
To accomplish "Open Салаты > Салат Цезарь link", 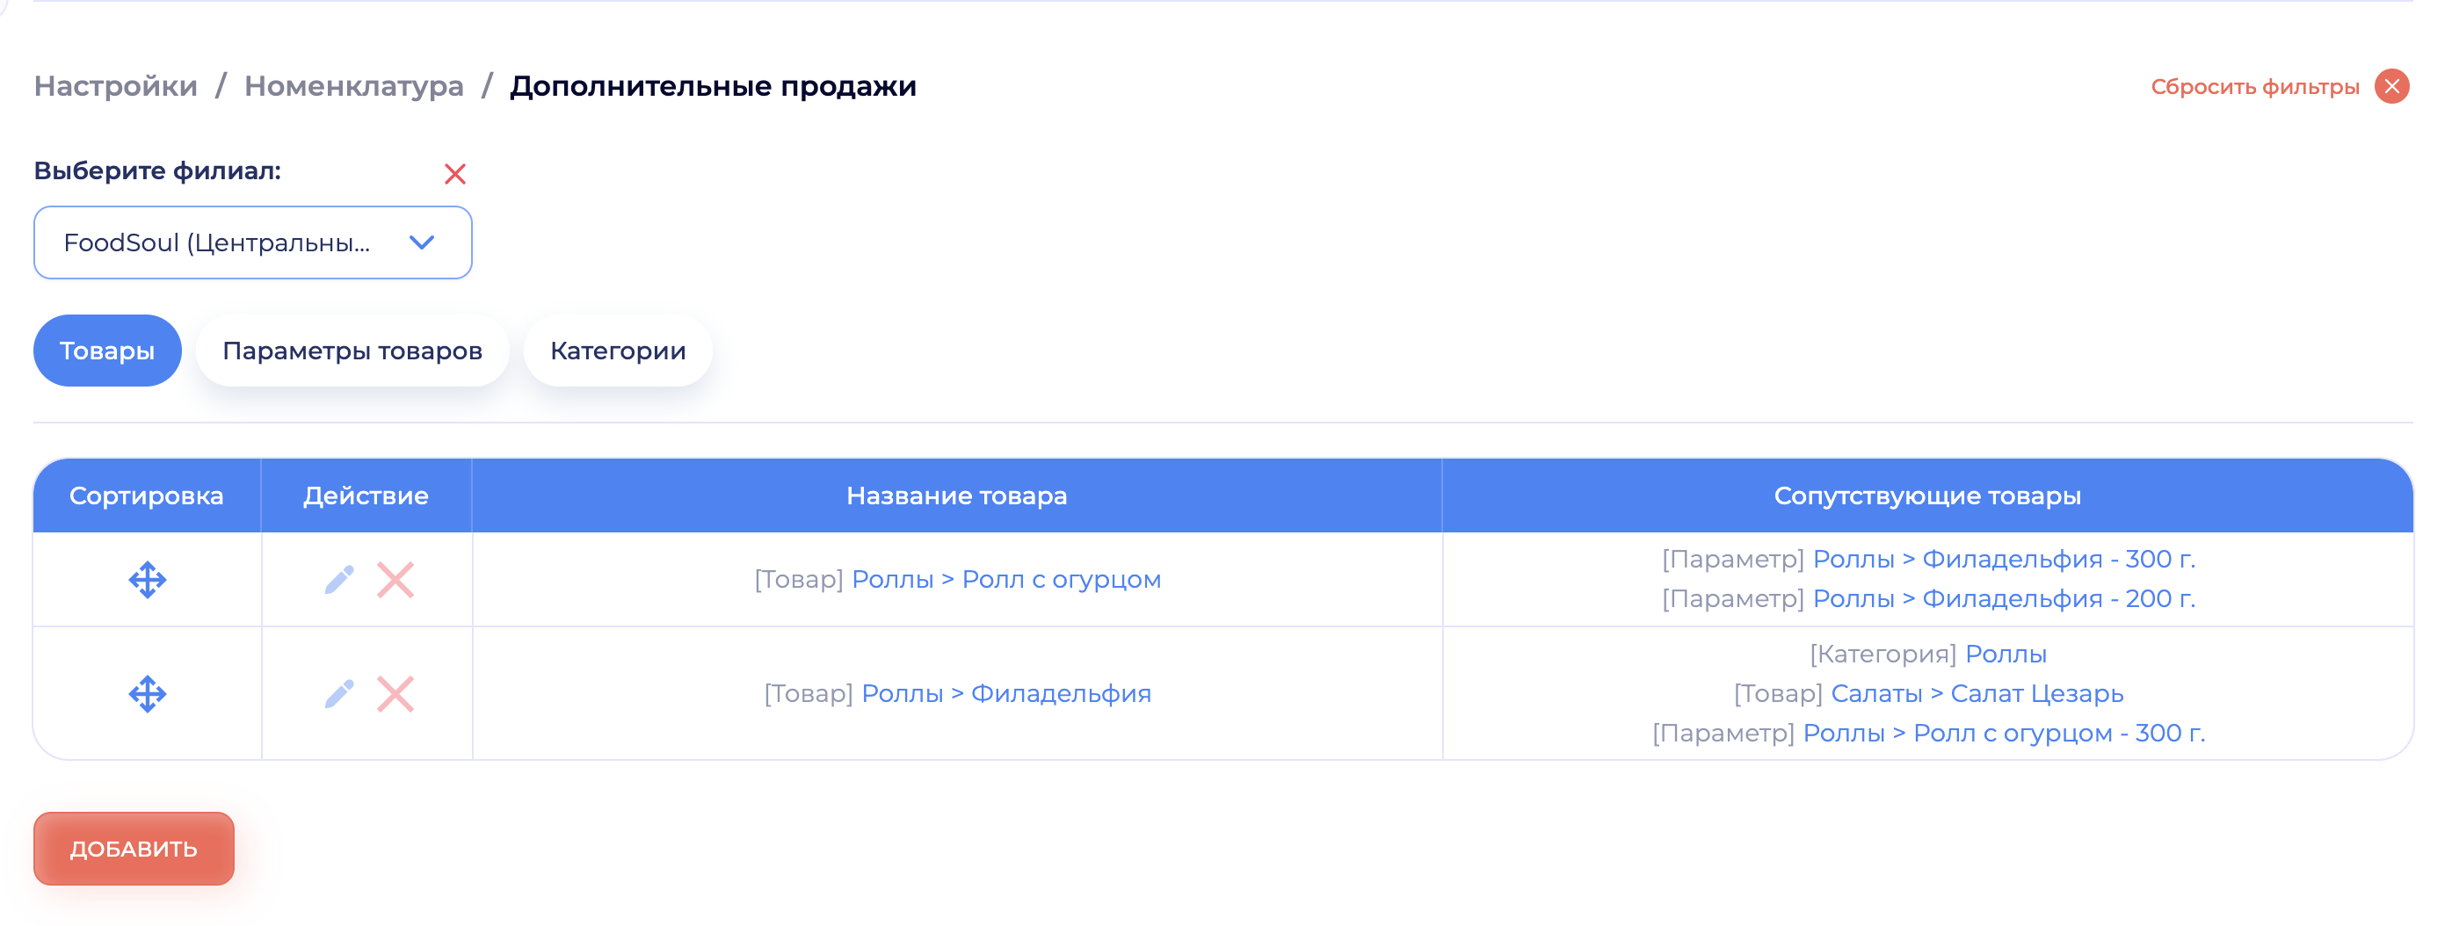I will click(x=1977, y=694).
